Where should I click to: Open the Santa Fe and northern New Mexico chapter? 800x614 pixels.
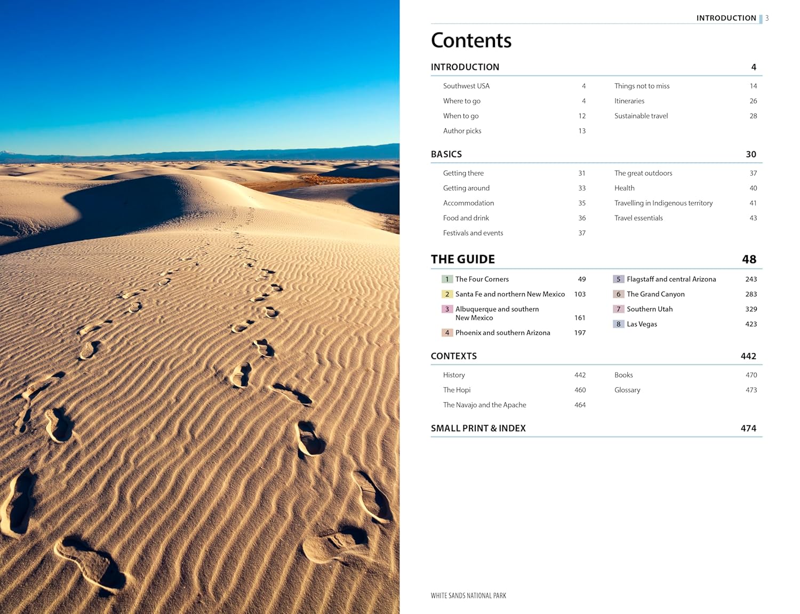(x=510, y=294)
